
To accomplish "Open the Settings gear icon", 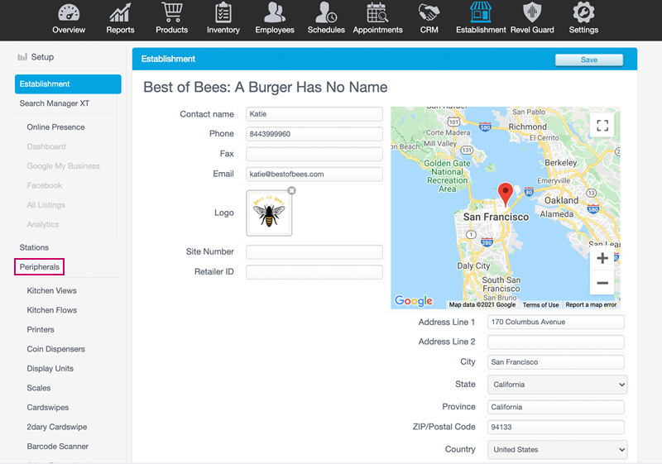I will point(583,13).
